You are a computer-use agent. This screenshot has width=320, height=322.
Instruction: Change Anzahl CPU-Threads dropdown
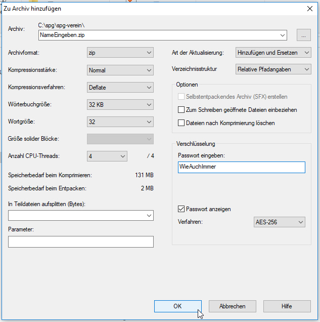point(107,156)
